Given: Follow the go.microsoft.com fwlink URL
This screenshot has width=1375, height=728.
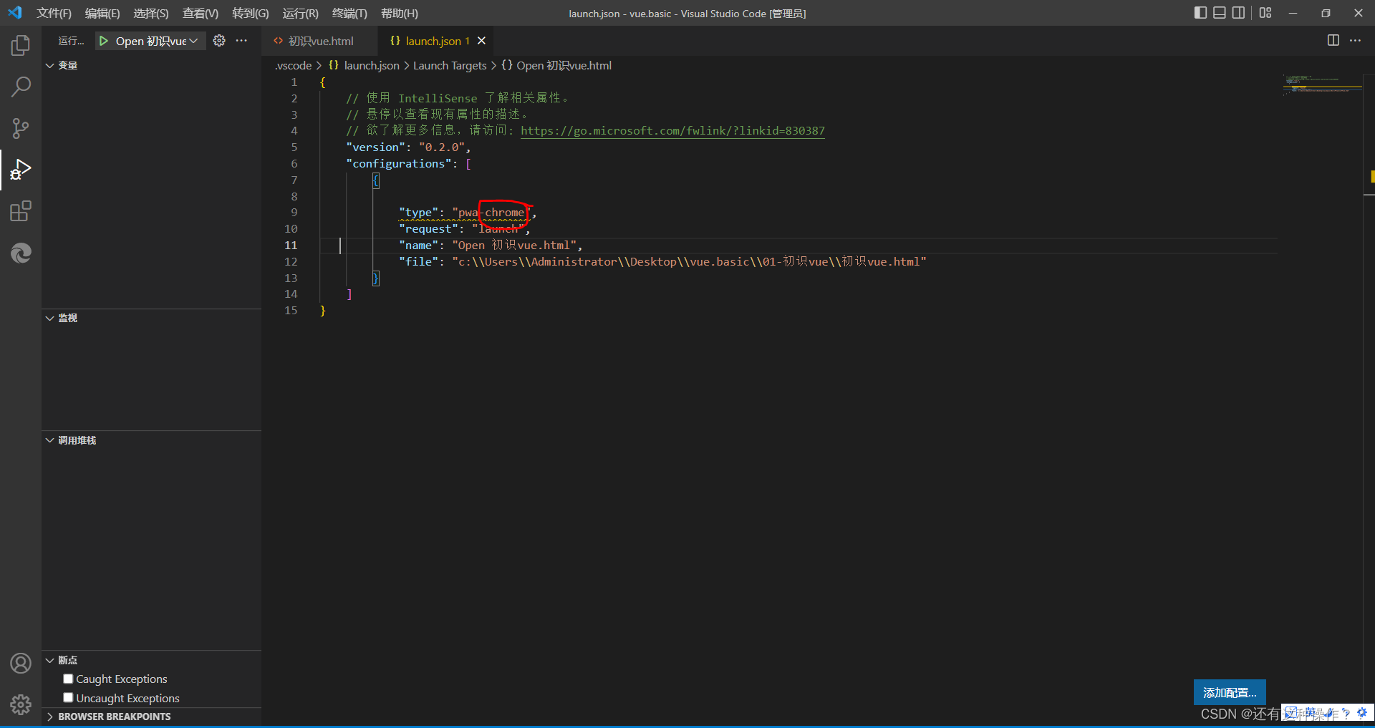Looking at the screenshot, I should click(672, 130).
